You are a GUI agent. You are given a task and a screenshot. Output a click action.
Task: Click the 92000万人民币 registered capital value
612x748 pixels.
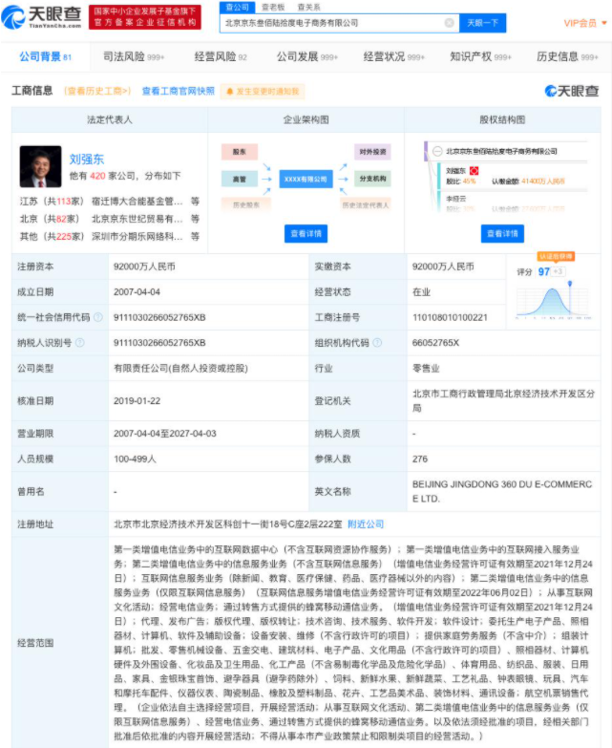[x=144, y=267]
